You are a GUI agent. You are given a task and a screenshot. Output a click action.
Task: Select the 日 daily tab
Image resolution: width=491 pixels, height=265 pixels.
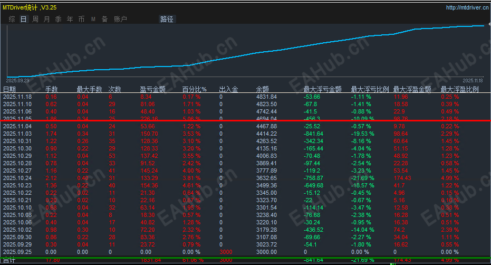pyautogui.click(x=24, y=19)
